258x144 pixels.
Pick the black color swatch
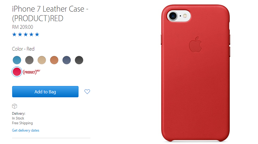point(79,60)
